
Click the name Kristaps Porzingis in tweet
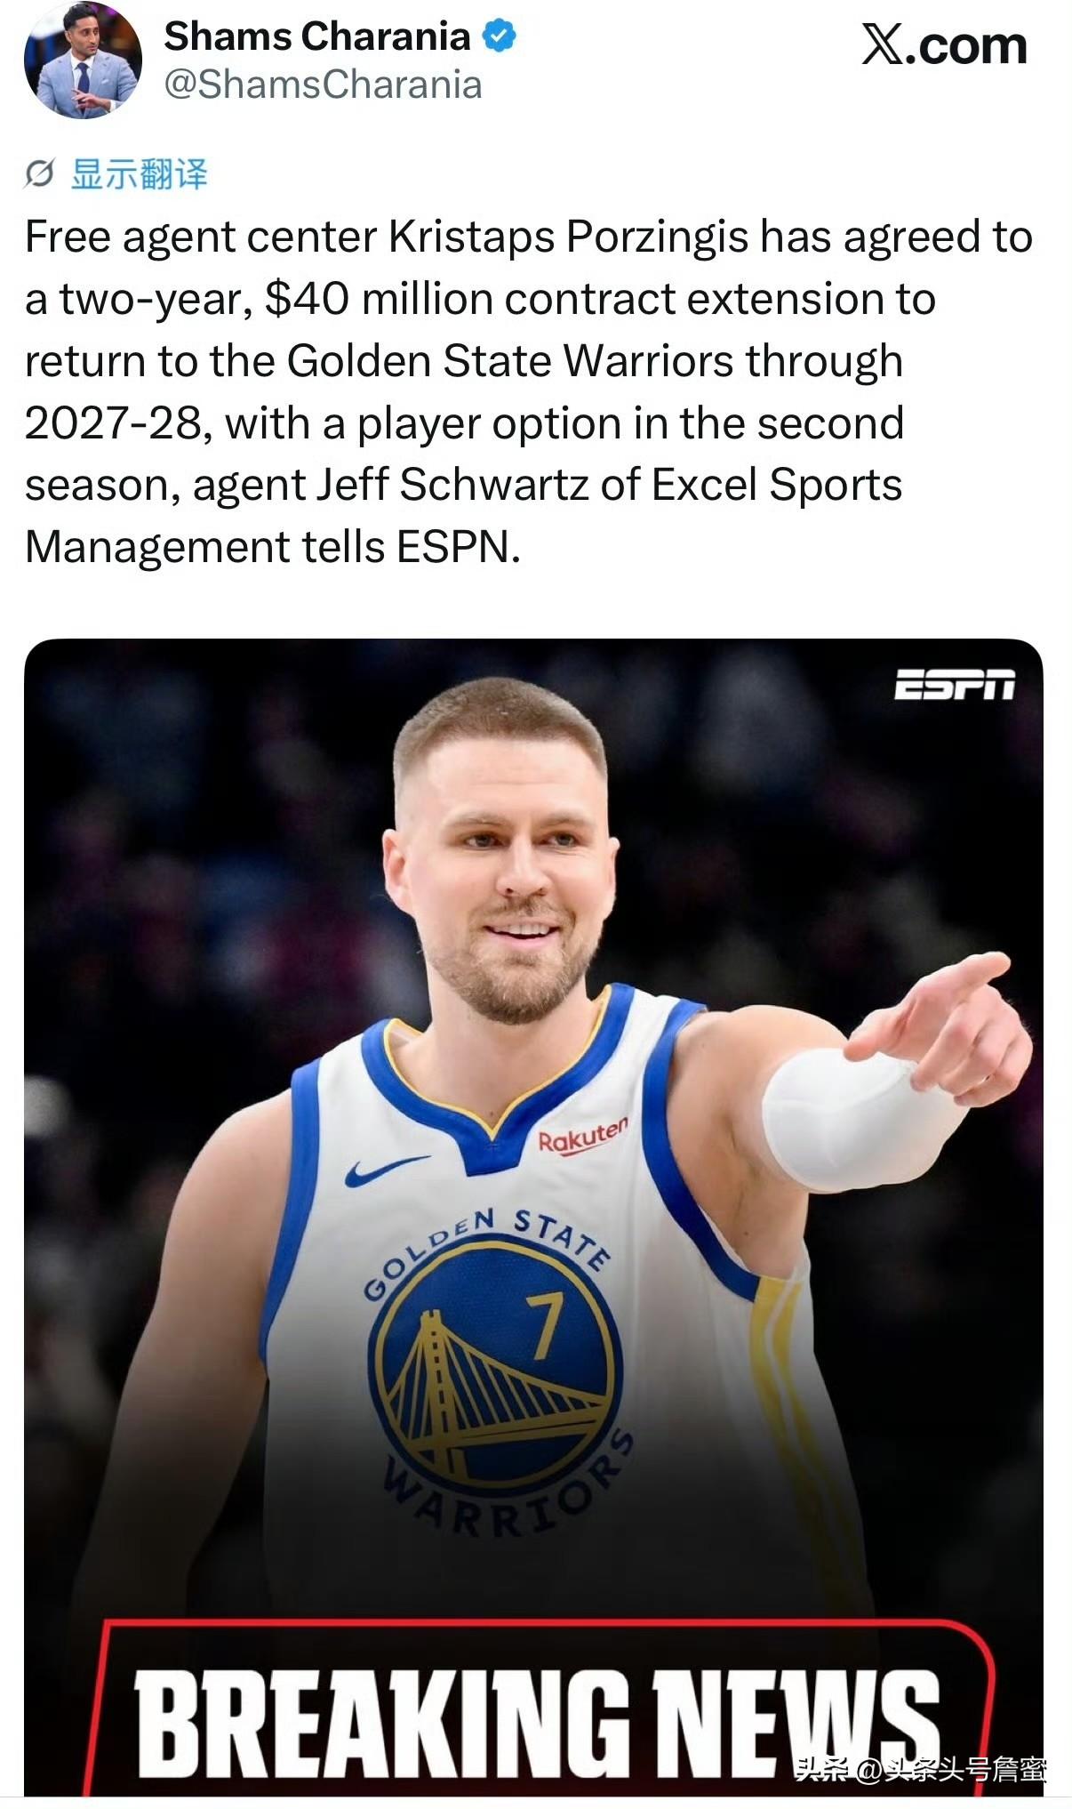tap(568, 237)
